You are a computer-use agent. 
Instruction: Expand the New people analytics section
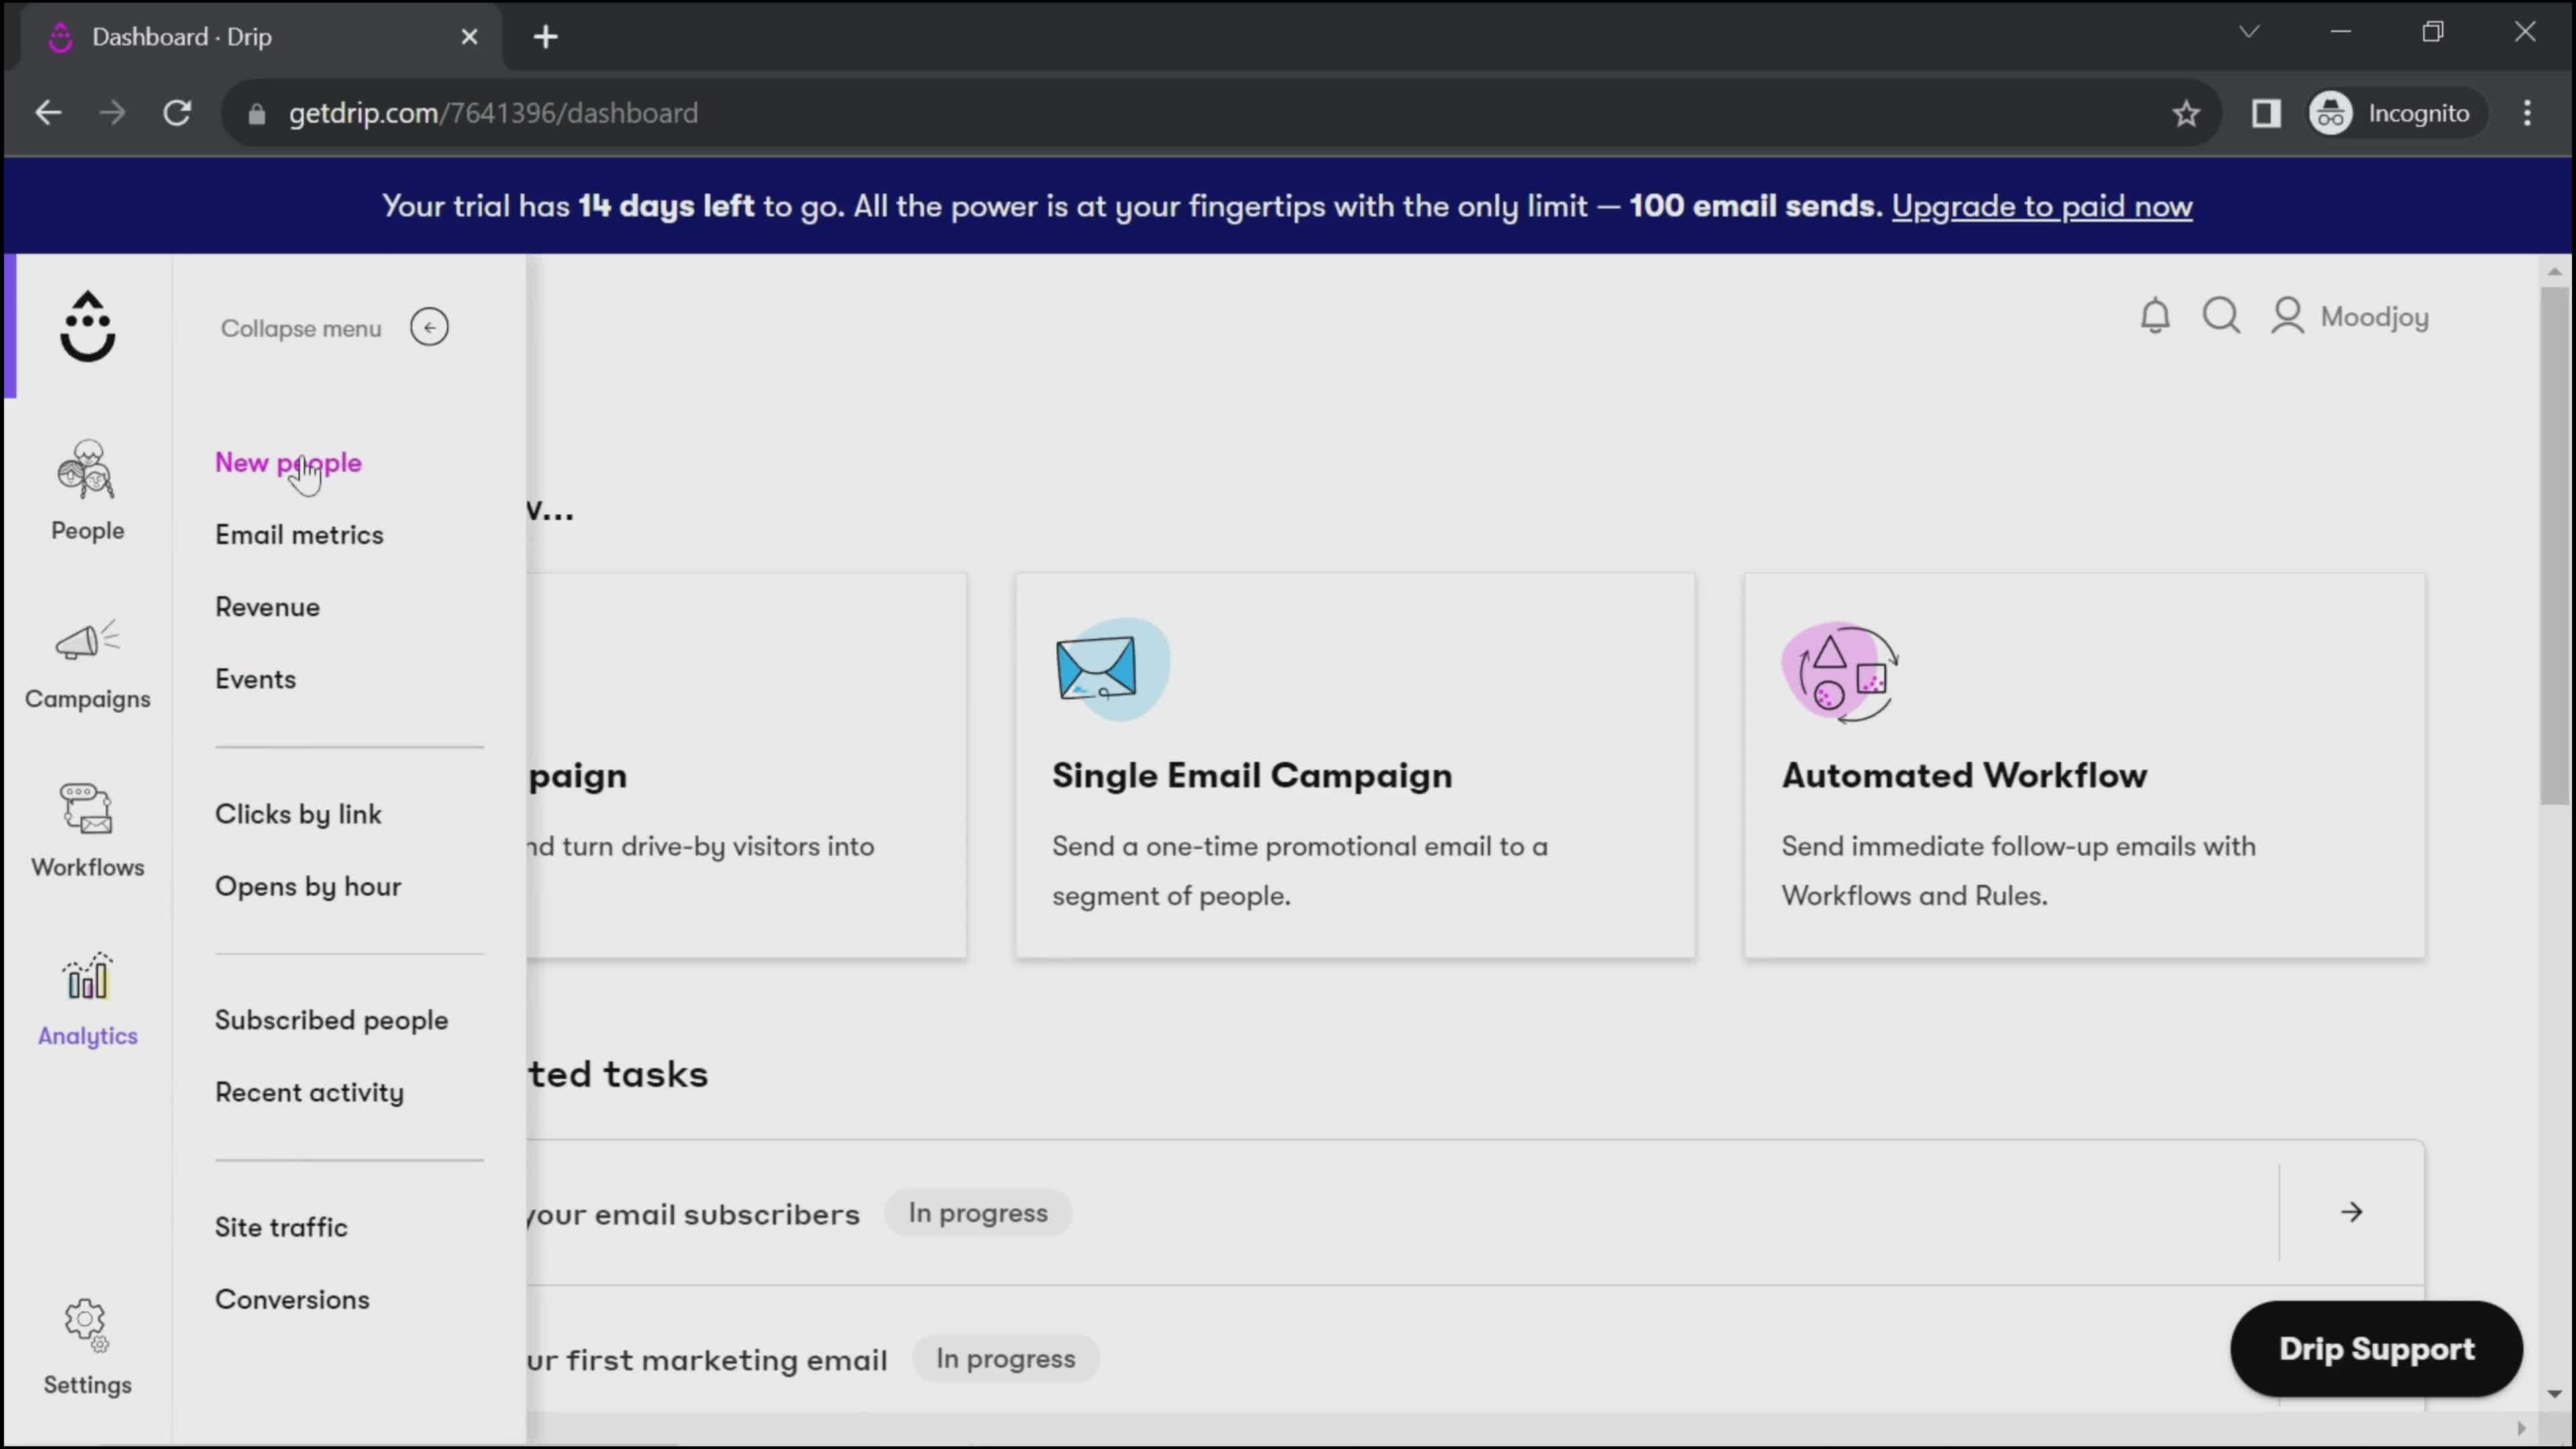coord(288,462)
